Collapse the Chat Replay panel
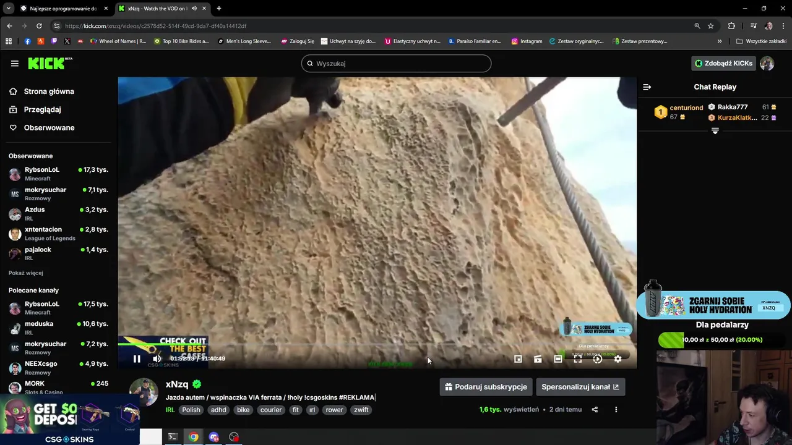The image size is (792, 445). 647,87
